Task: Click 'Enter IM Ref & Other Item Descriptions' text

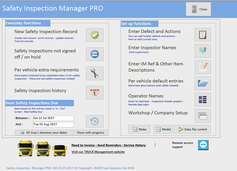Action: pyautogui.click(x=156, y=67)
